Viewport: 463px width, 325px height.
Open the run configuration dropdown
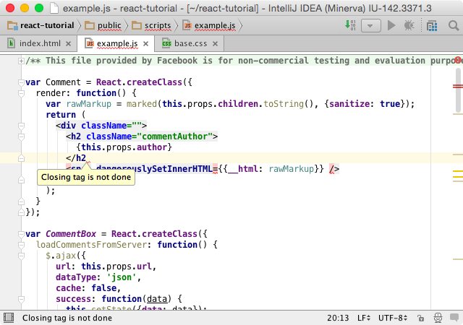[x=370, y=26]
